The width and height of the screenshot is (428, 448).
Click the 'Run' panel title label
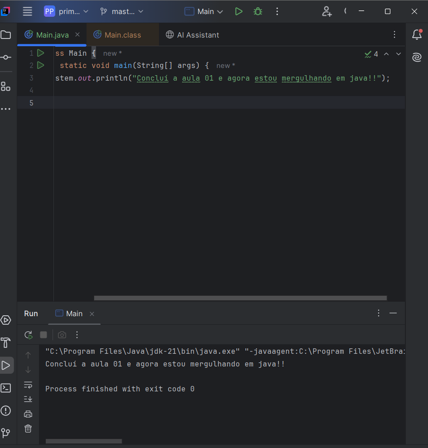pyautogui.click(x=31, y=314)
